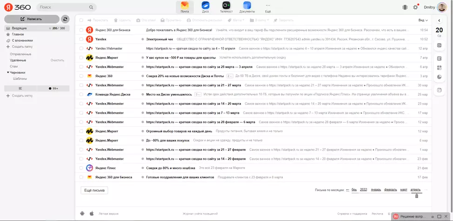
Task: Open the Вид view dropdown
Action: tap(423, 20)
